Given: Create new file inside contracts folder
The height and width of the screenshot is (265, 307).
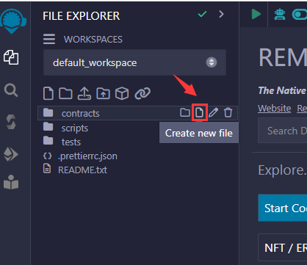Looking at the screenshot, I should click(x=200, y=112).
